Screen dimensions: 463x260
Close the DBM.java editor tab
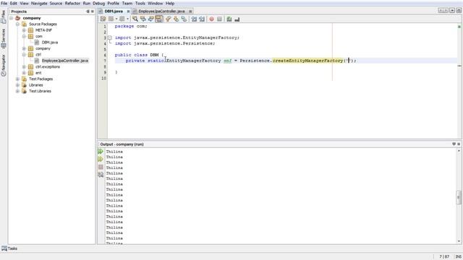pos(128,12)
